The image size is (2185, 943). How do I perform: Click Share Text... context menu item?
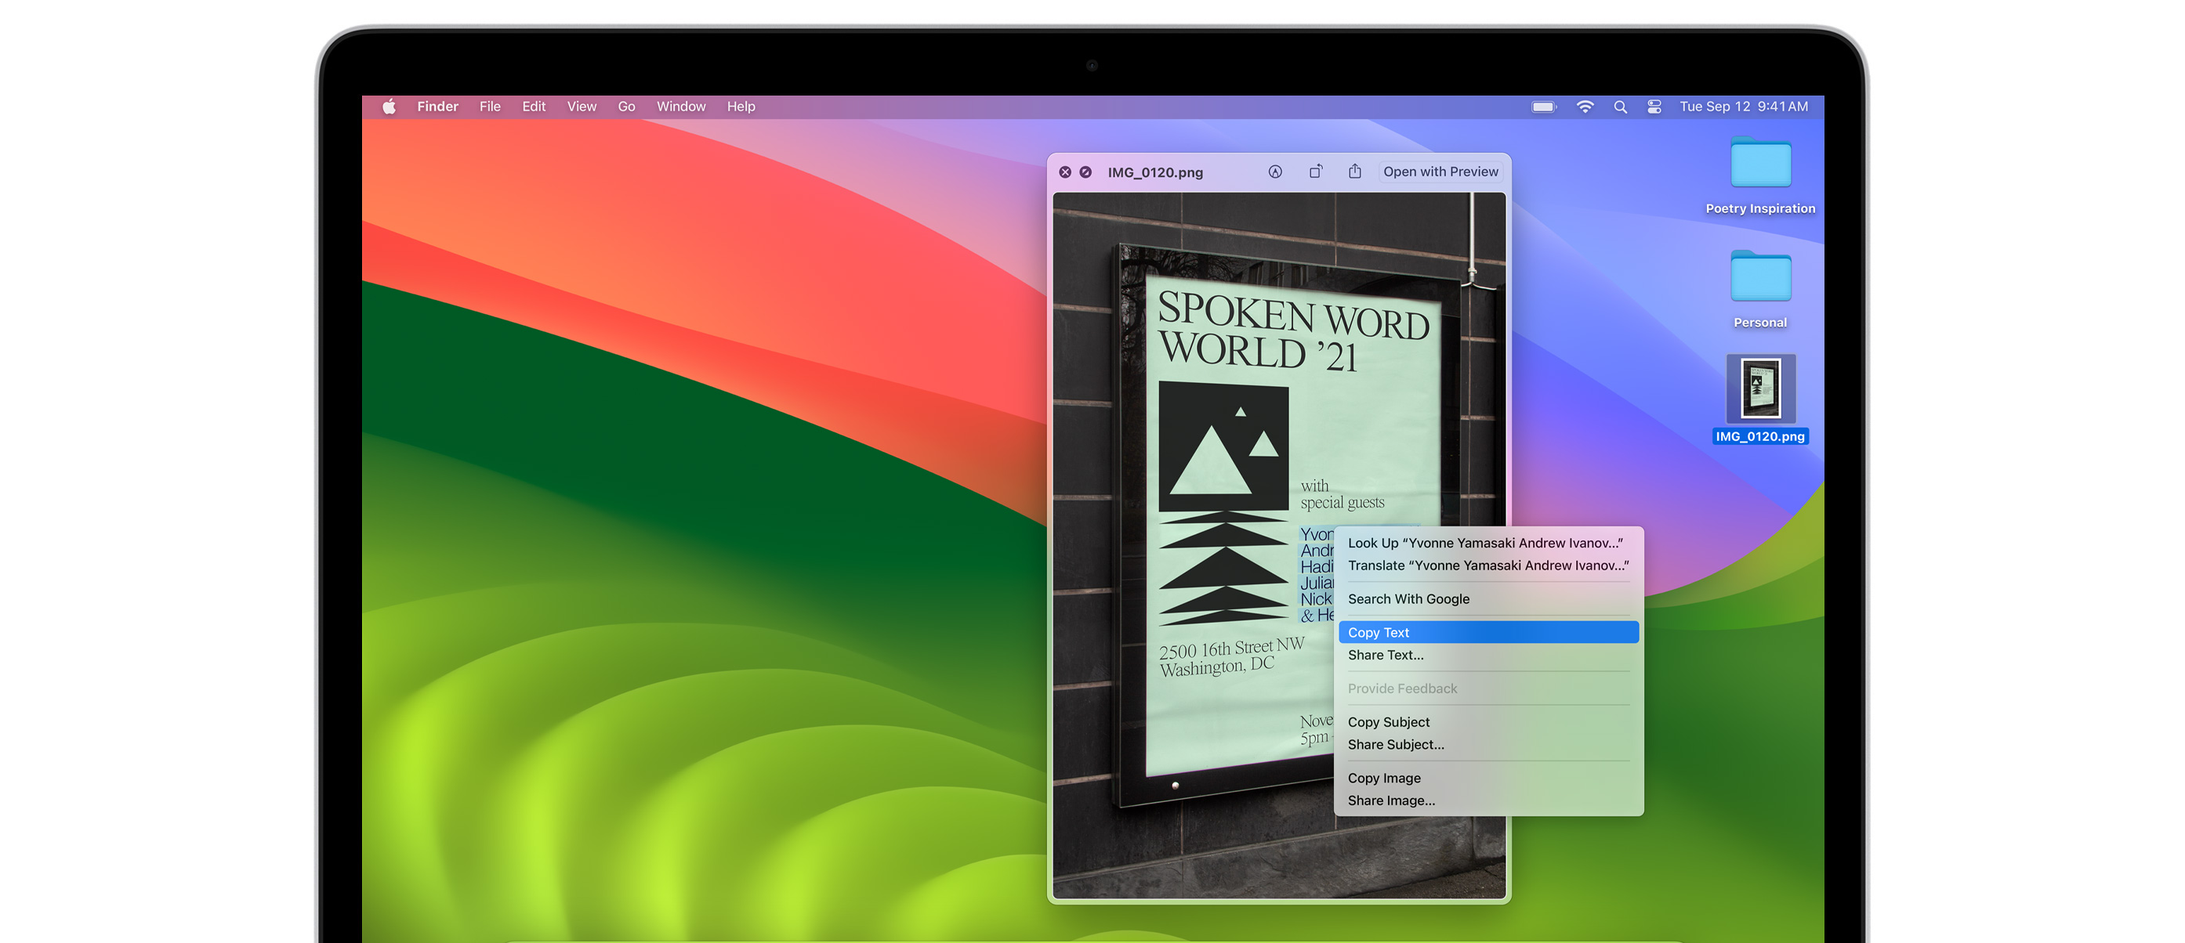click(x=1385, y=655)
